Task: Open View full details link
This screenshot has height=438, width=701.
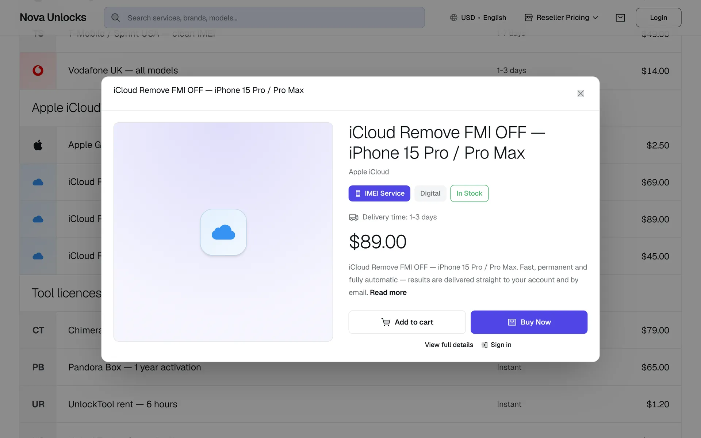Action: (x=449, y=345)
